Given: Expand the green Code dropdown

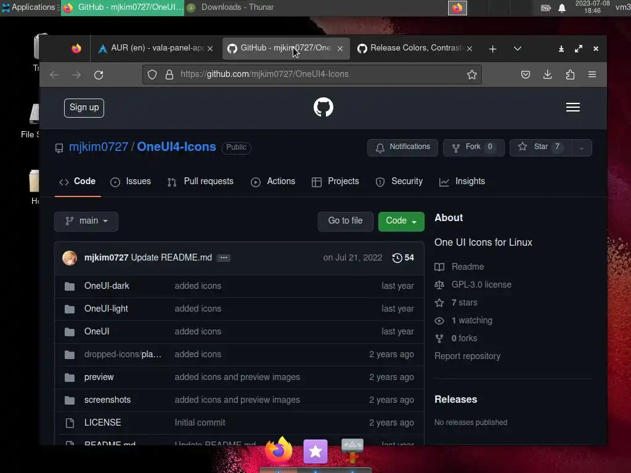Looking at the screenshot, I should click(x=401, y=221).
